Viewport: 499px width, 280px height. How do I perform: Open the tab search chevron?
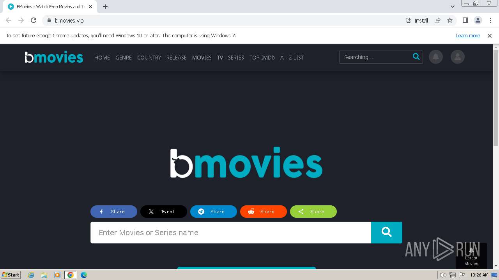pyautogui.click(x=452, y=7)
